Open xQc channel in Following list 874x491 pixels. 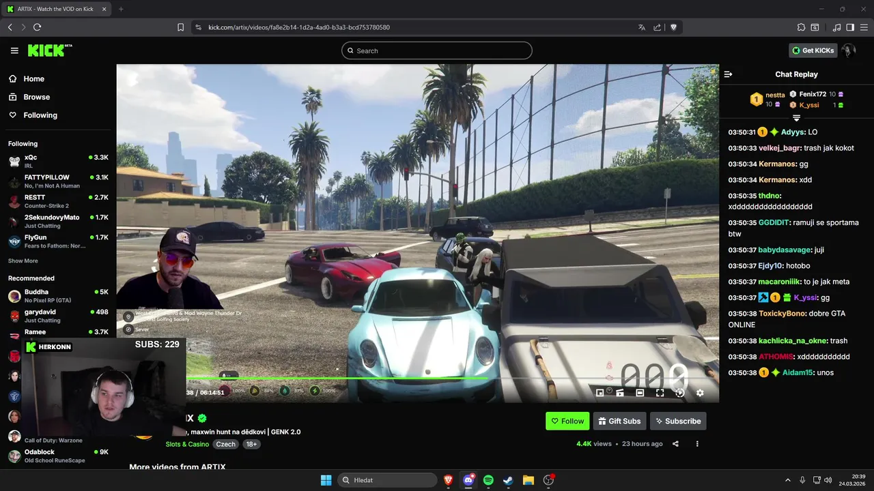pyautogui.click(x=58, y=161)
